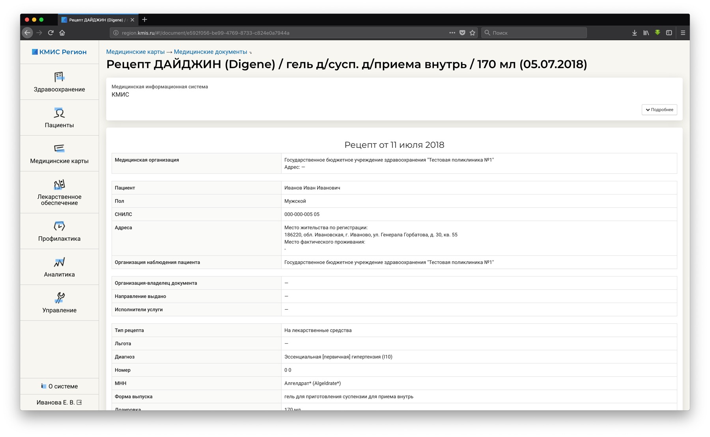Click the КМИС information system value
Screen dimensions: 710x437
tap(120, 95)
